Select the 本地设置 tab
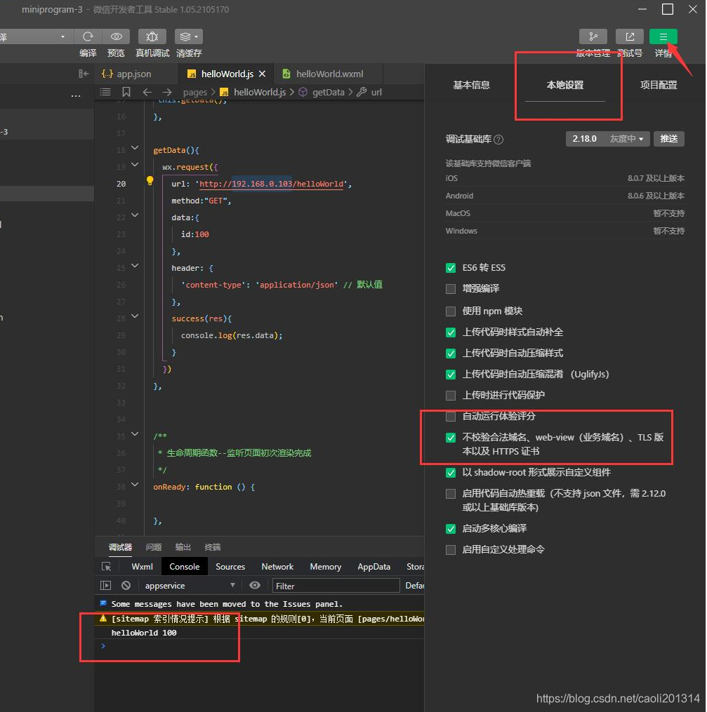The image size is (707, 712). (564, 85)
